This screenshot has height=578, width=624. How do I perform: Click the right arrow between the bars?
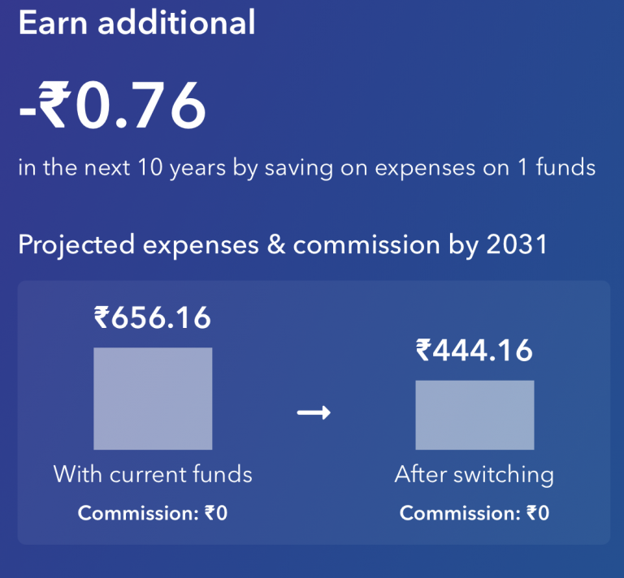point(314,412)
